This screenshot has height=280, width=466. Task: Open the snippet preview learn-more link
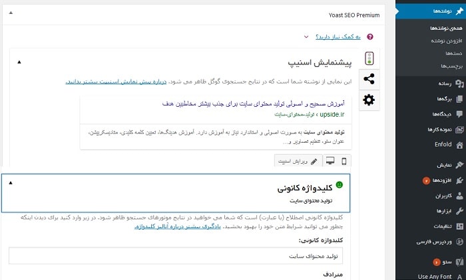pyautogui.click(x=116, y=82)
